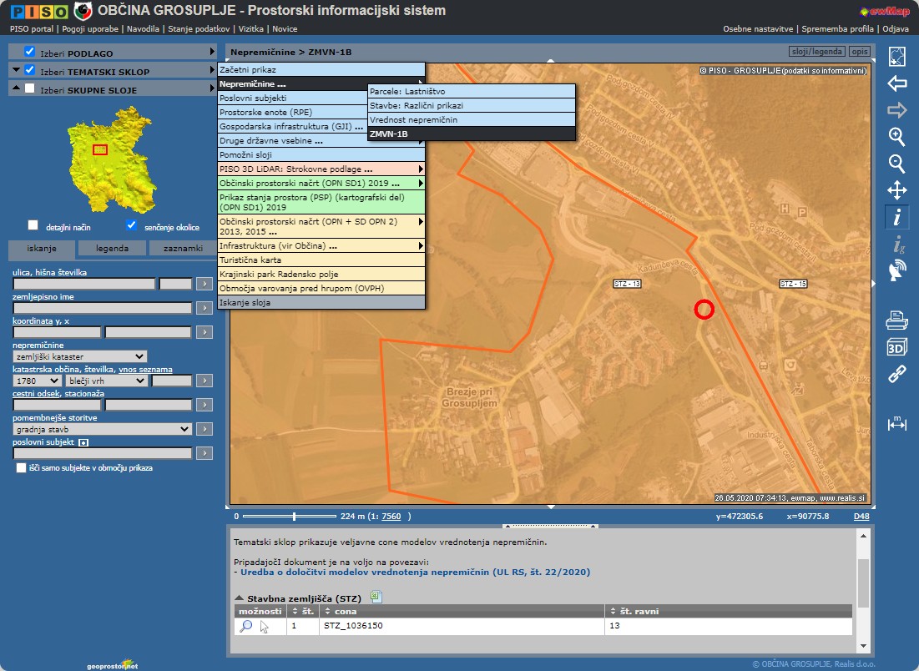Enable the 'detajlni način' checkbox
919x671 pixels.
(33, 225)
